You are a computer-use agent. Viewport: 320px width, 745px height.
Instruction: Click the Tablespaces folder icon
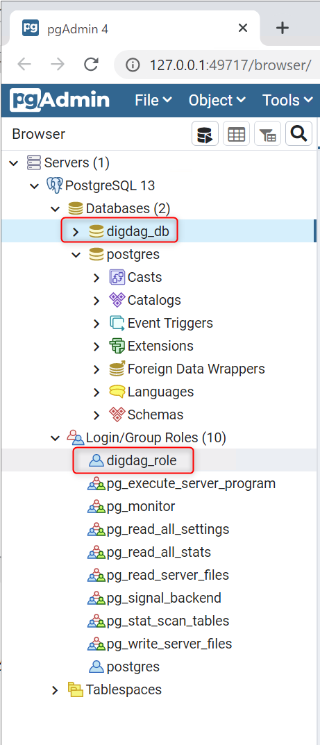click(x=76, y=689)
